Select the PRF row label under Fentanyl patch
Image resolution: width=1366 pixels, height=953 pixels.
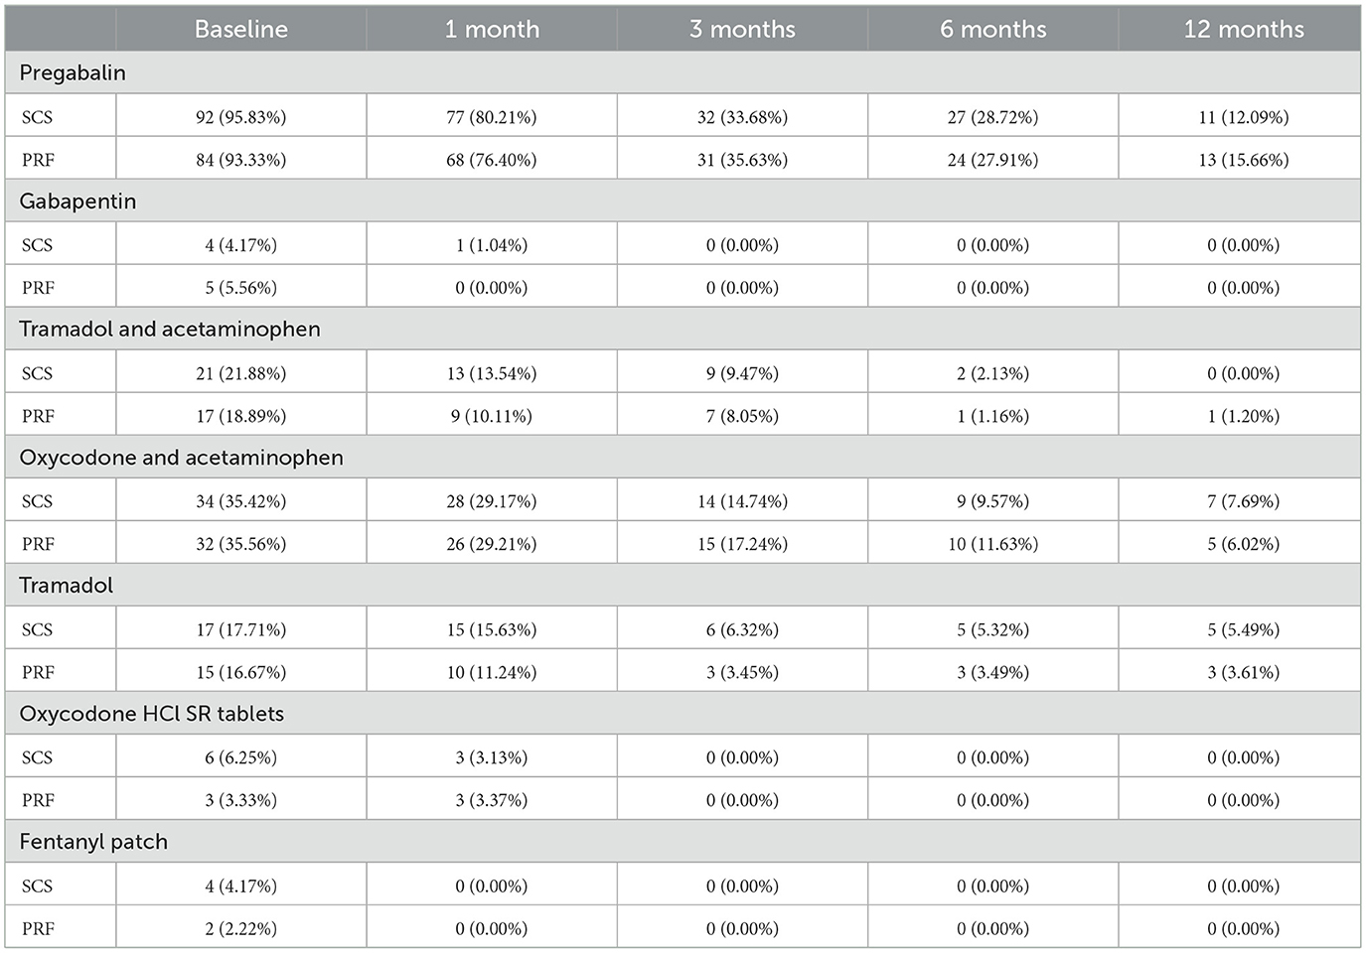[x=38, y=929]
